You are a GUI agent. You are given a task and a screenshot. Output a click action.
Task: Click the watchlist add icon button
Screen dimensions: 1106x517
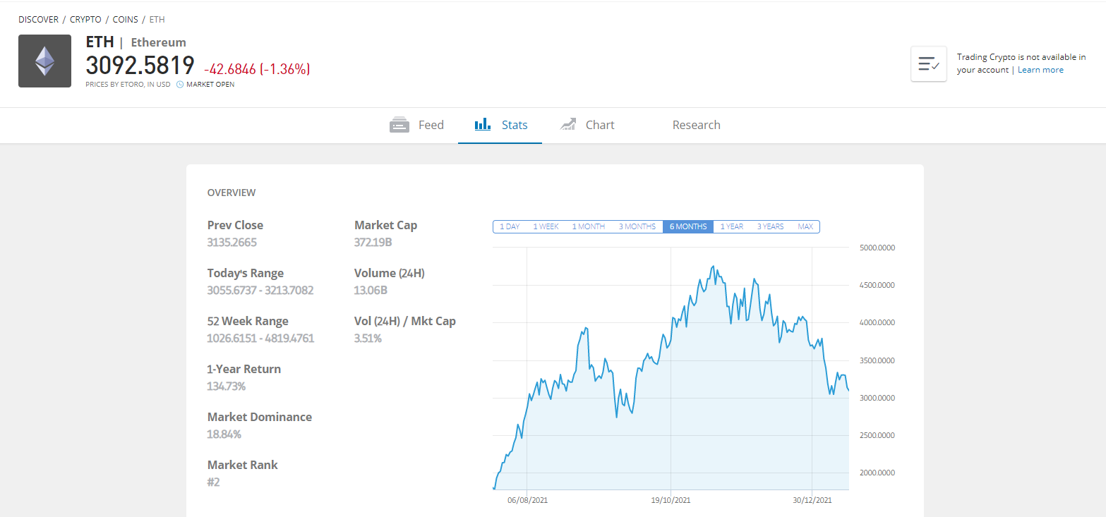[x=929, y=64]
